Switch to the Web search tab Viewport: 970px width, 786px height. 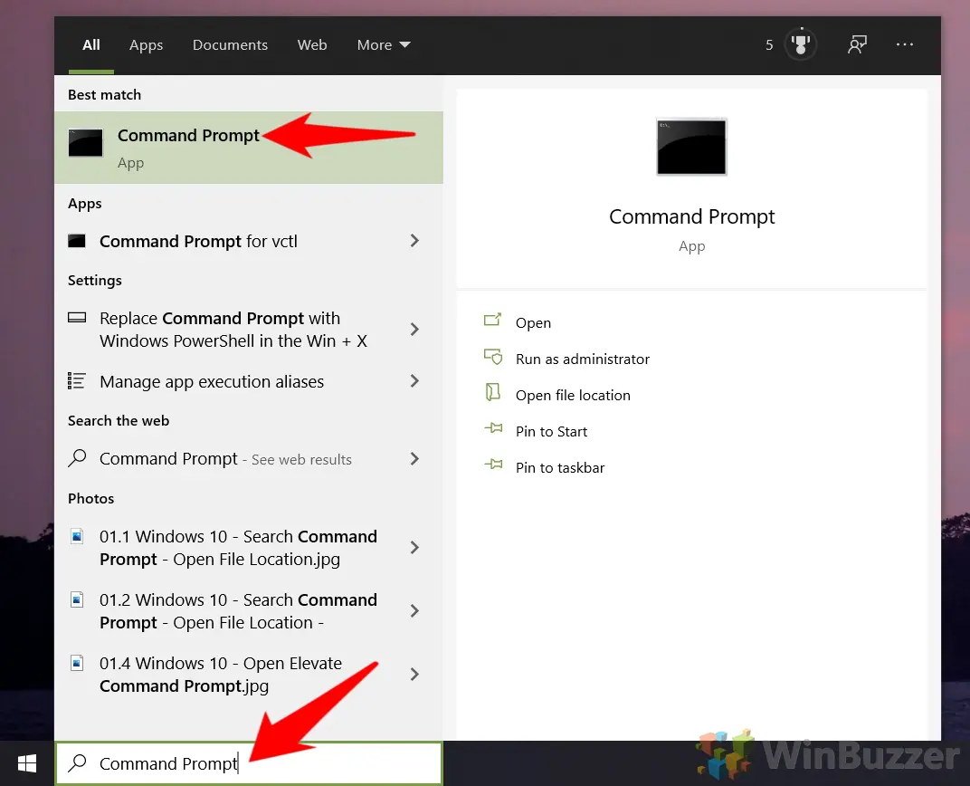[312, 45]
